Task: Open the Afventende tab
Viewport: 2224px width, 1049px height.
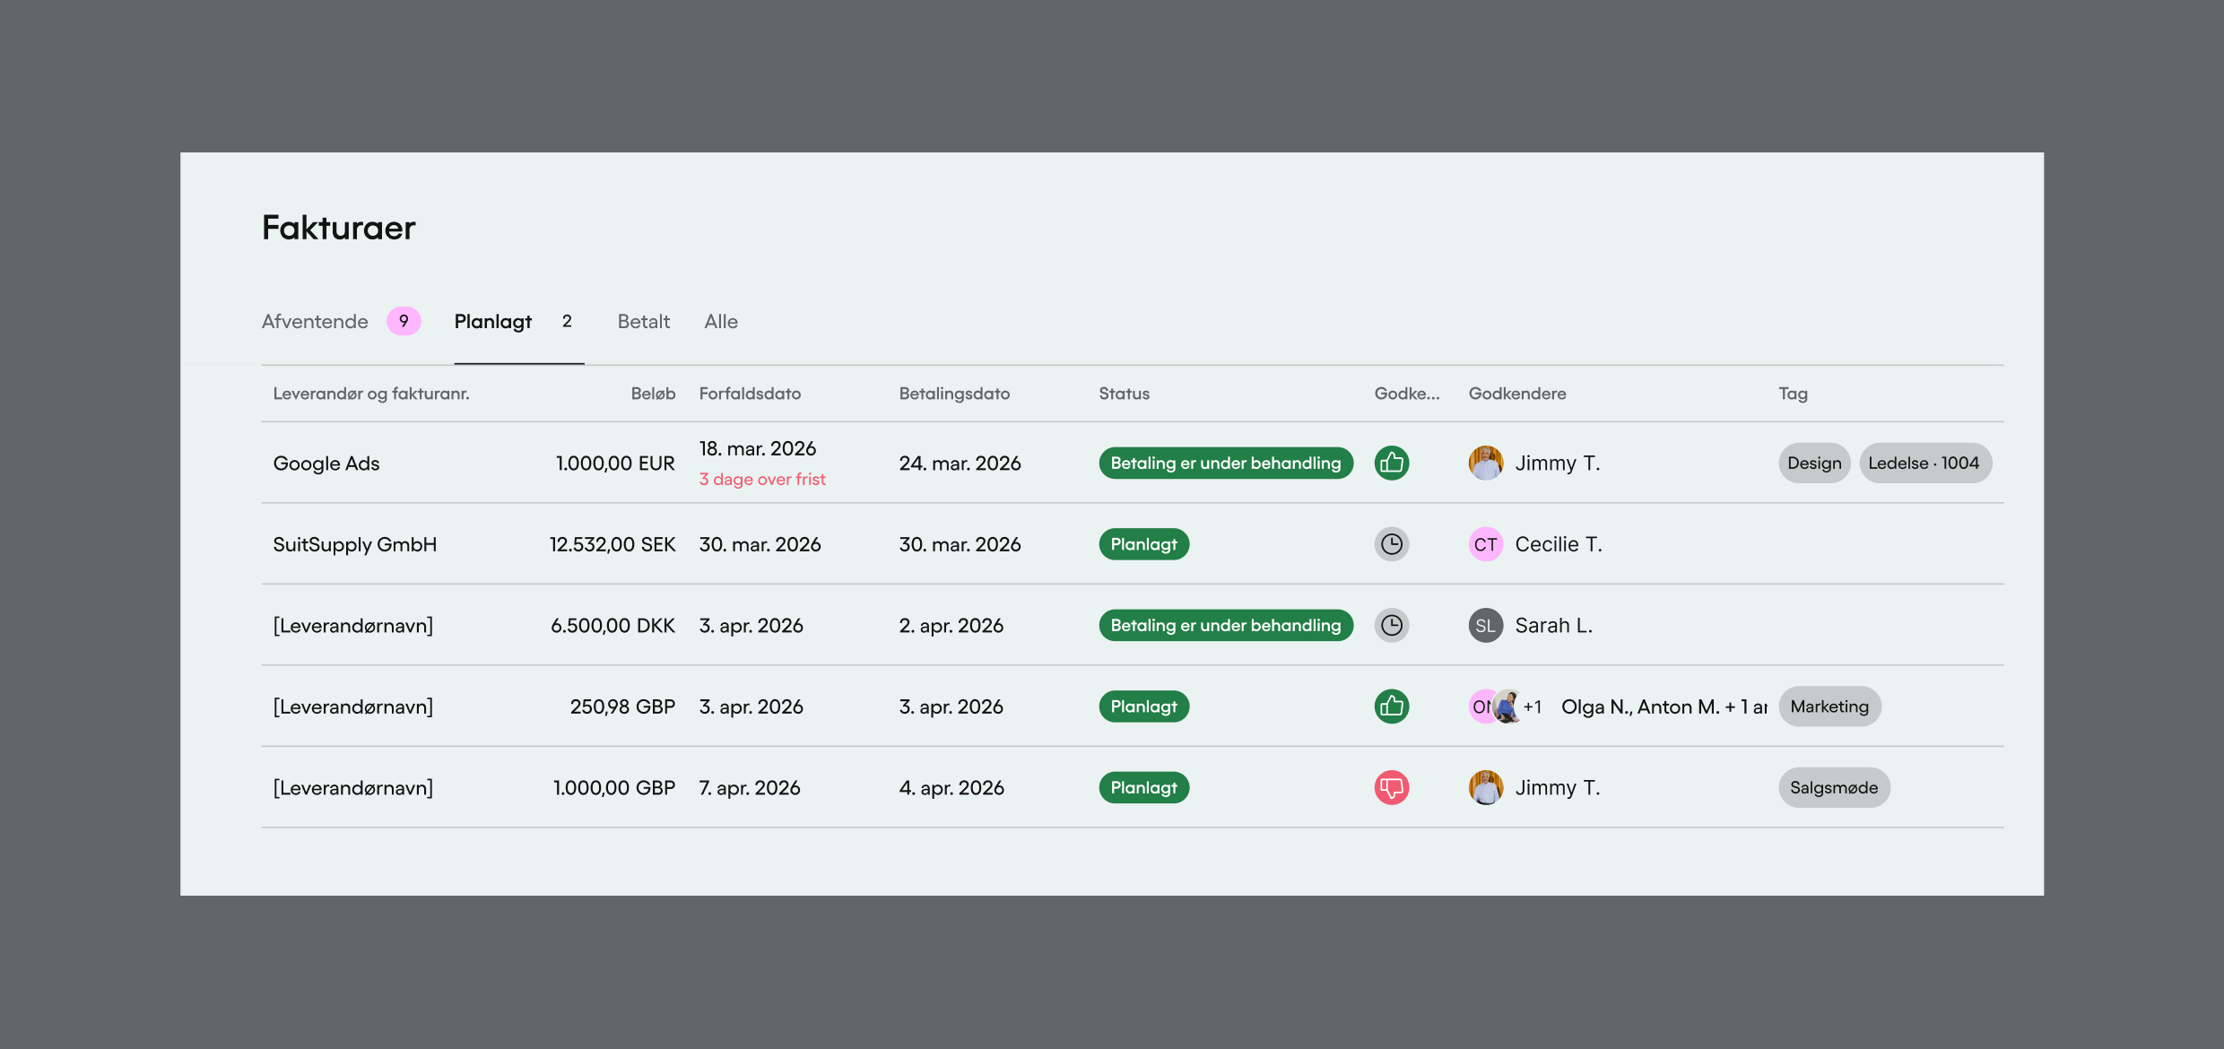Action: [315, 321]
